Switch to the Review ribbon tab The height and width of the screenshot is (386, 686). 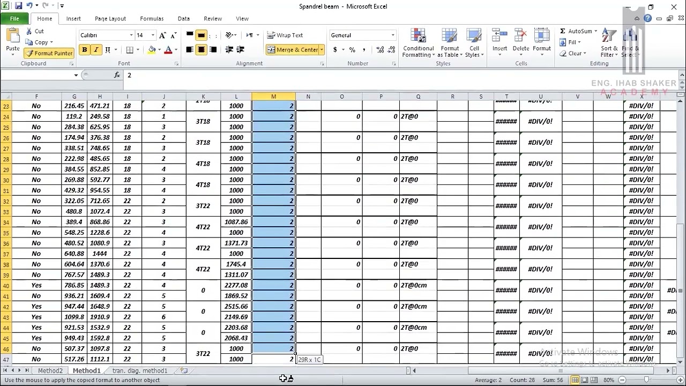(213, 19)
